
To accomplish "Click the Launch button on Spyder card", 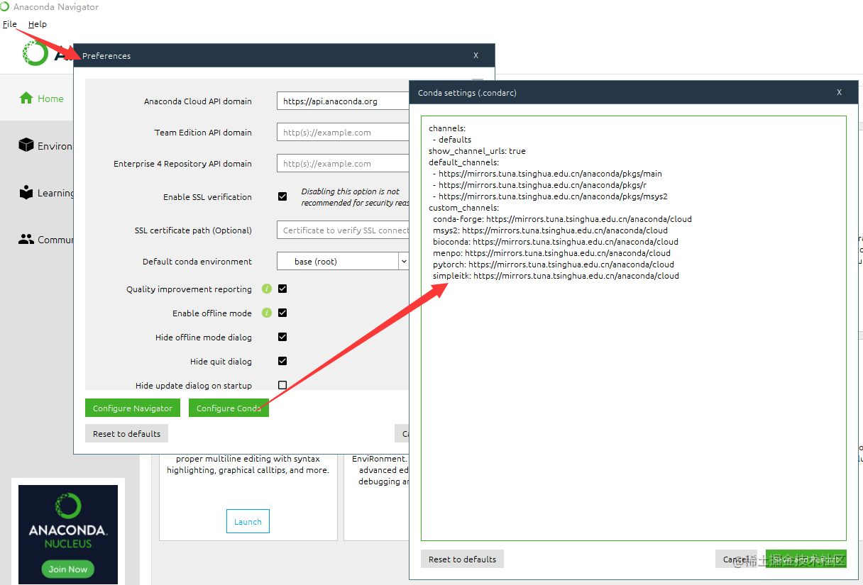I will (x=248, y=521).
